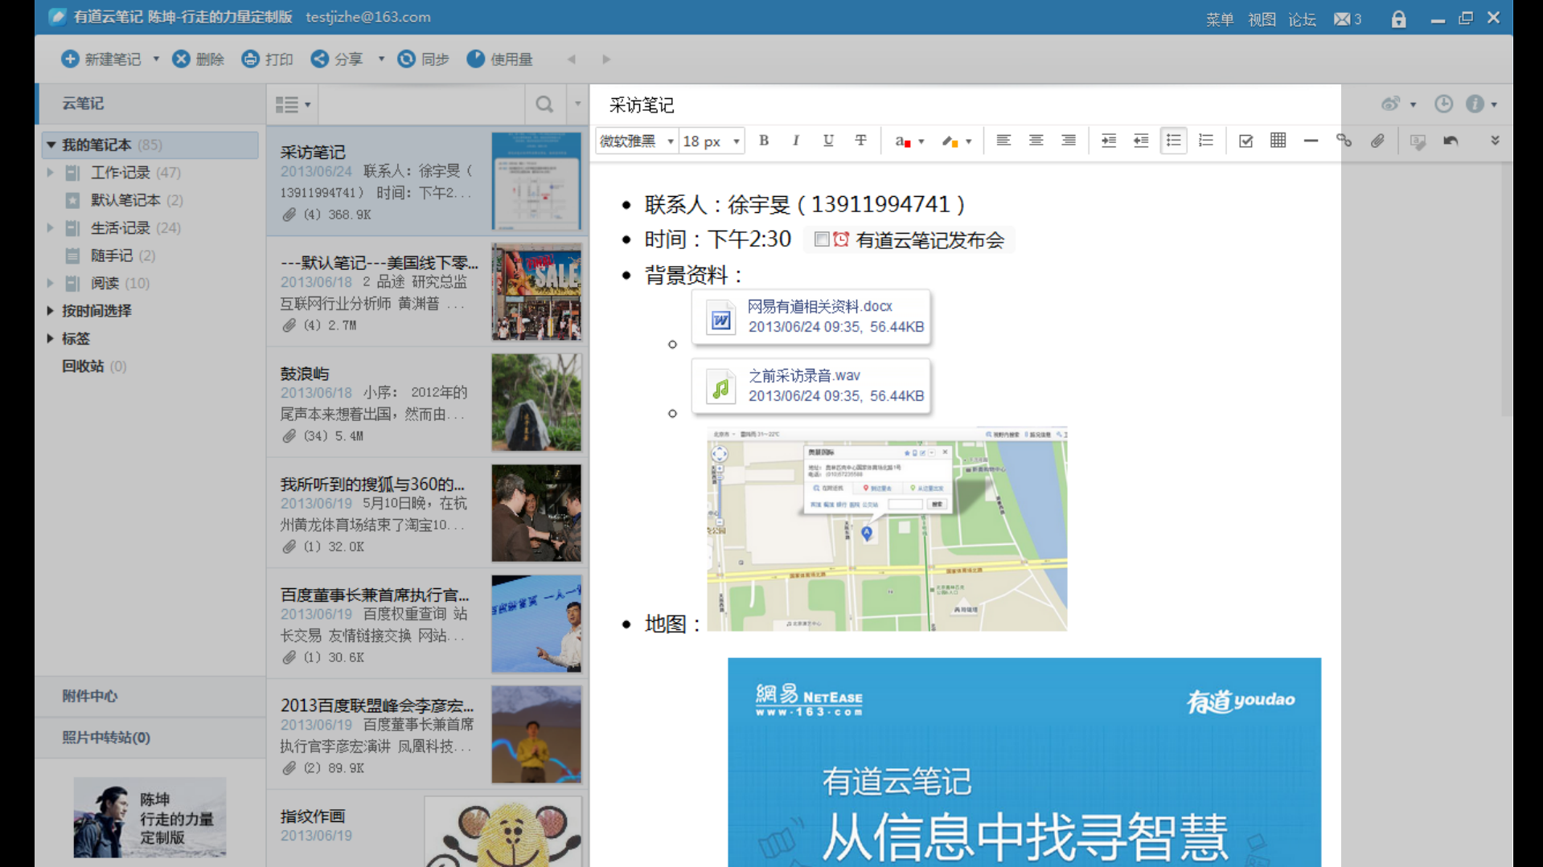
Task: Undo the last edit
Action: pos(1451,140)
